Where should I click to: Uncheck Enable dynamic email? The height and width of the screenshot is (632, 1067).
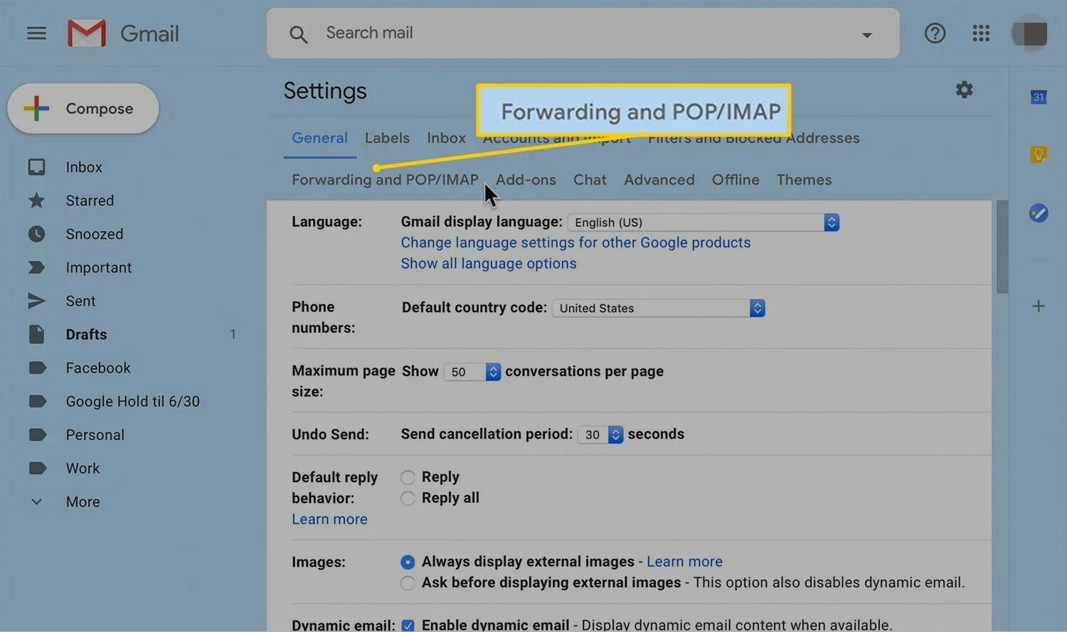pyautogui.click(x=408, y=625)
